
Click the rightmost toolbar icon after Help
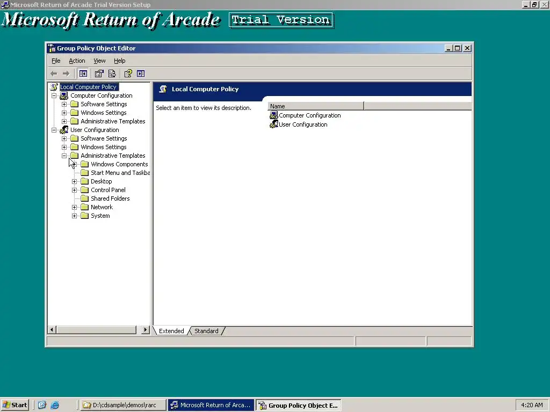[x=141, y=73]
